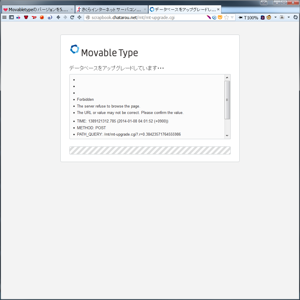Open the hamburger menu in browser toolbar
Screen dimensions: 300x300
click(4, 17)
